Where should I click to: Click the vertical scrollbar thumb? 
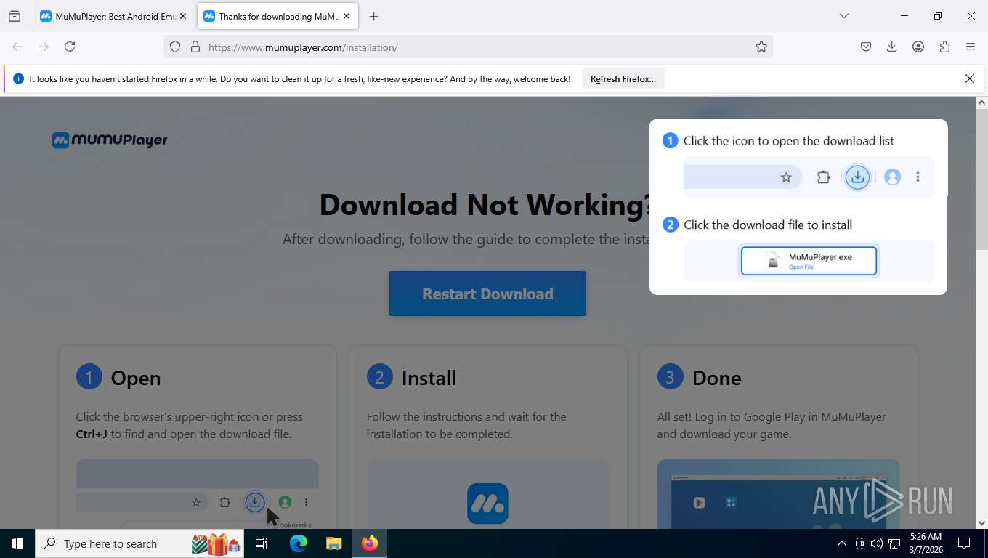pos(981,179)
